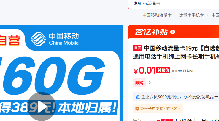
Task: Click the 160G product main image
Action: (62, 73)
